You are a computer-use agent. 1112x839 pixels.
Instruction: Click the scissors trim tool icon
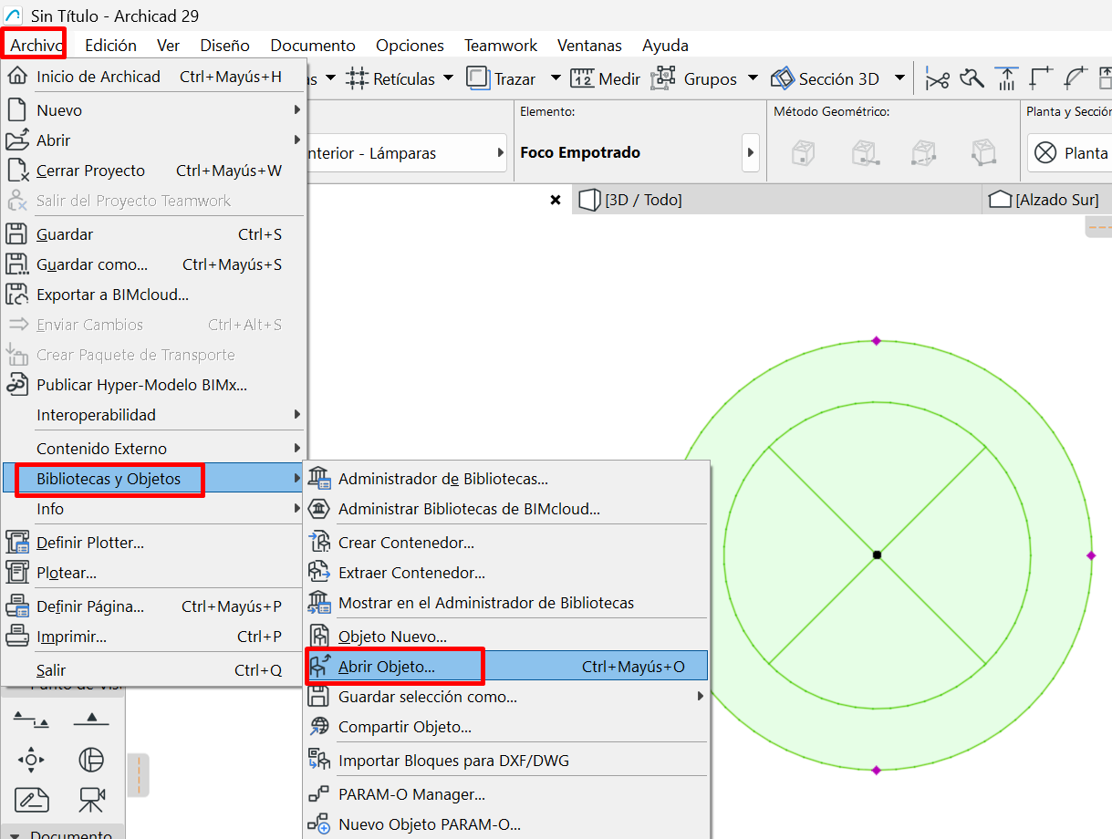(x=937, y=79)
